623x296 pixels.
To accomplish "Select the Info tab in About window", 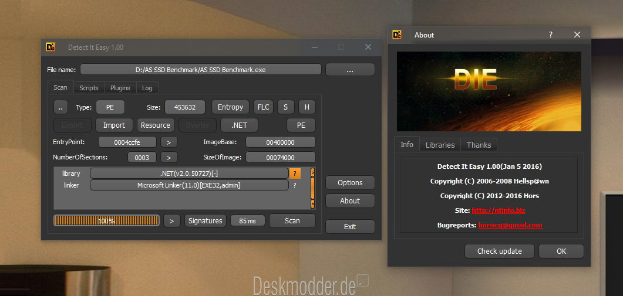I will [x=406, y=144].
